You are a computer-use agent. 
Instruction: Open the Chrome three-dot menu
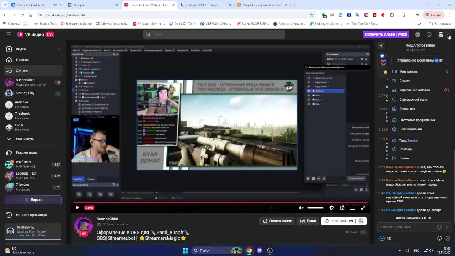pyautogui.click(x=450, y=15)
